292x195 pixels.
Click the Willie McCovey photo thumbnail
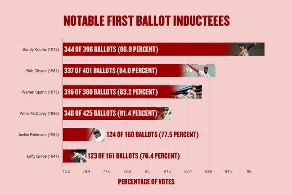tap(164, 113)
